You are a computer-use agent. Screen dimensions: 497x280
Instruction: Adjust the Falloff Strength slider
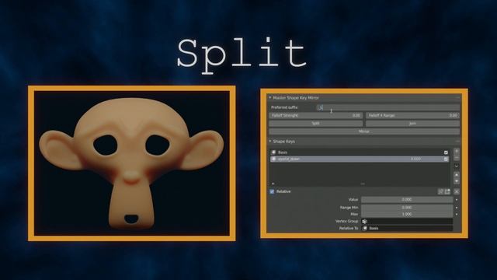click(x=316, y=116)
